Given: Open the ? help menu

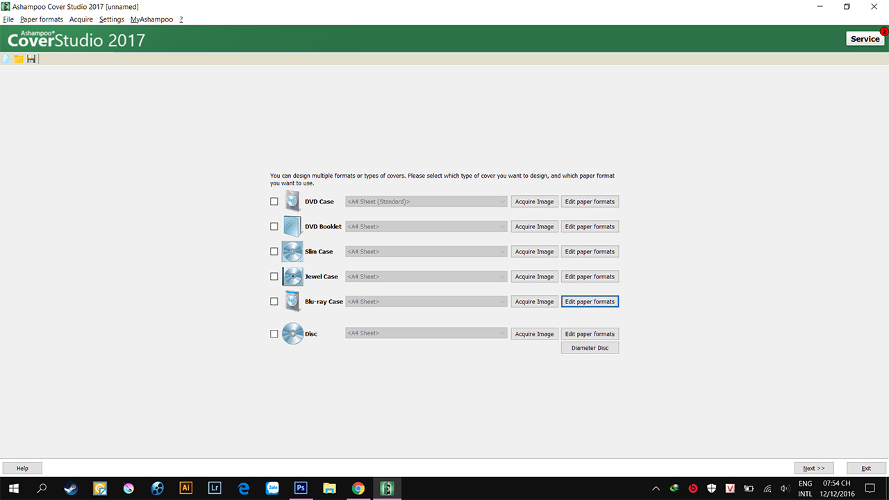Looking at the screenshot, I should [181, 19].
